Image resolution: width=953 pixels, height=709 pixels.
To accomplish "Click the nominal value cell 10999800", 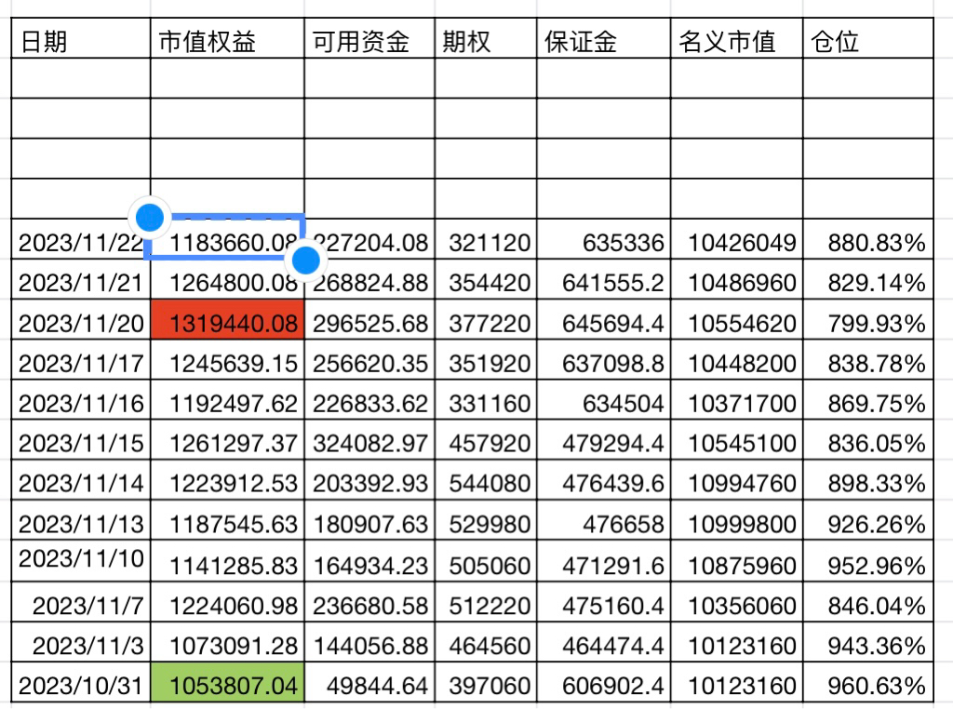I will click(x=736, y=525).
